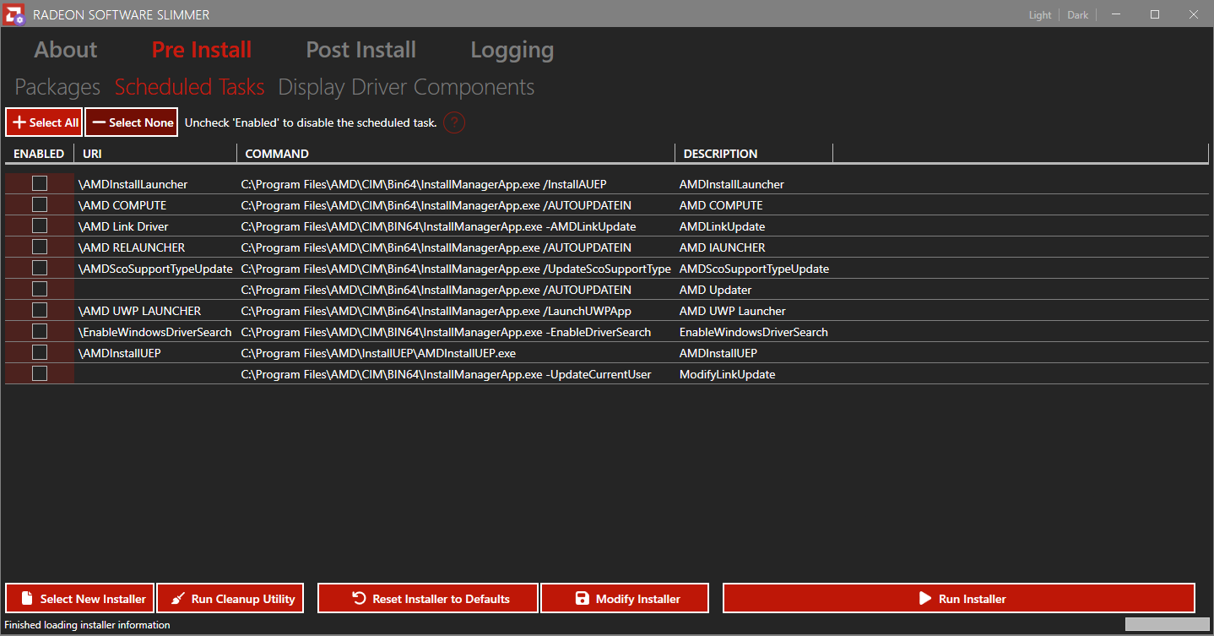The height and width of the screenshot is (636, 1214).
Task: Toggle the AMD RELAUNCHER enabled checkbox
Action: 40,247
